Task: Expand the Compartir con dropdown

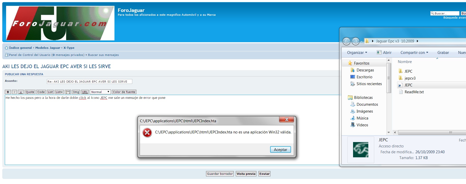Action: click(414, 53)
